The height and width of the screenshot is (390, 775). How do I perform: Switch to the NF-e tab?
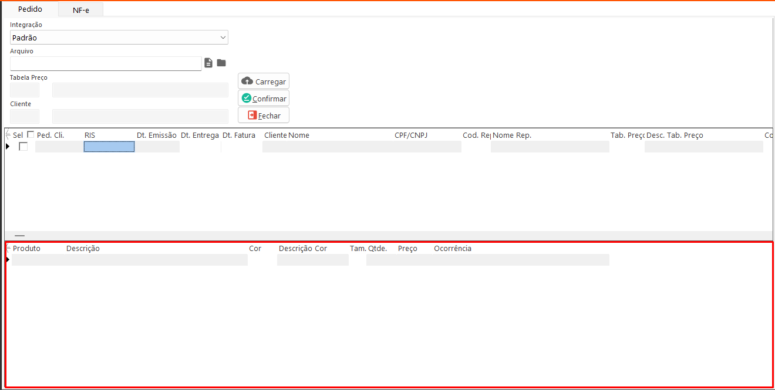click(81, 10)
